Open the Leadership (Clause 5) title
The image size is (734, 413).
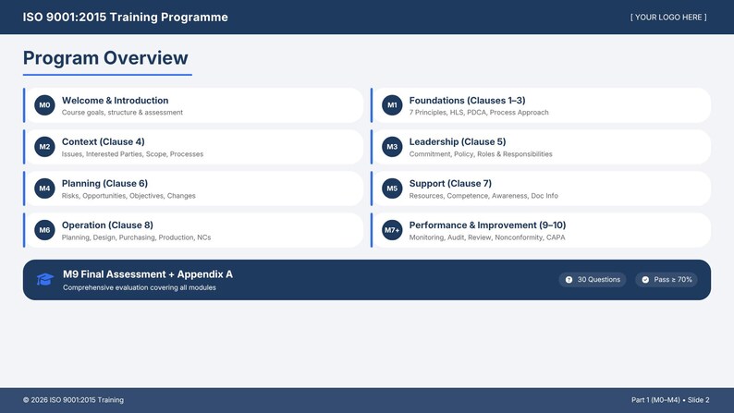pyautogui.click(x=458, y=141)
